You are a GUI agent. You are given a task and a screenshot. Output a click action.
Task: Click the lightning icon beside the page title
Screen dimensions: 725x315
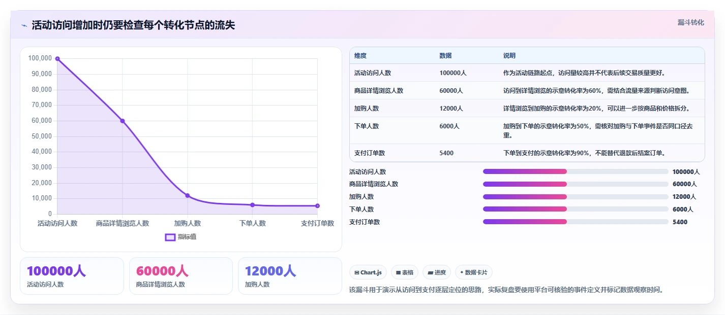[x=24, y=25]
